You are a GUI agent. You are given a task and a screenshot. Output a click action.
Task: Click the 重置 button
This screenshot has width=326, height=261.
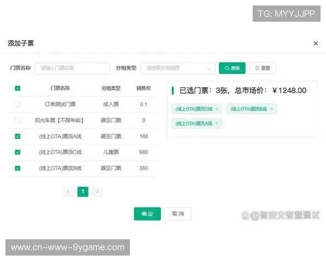pyautogui.click(x=262, y=68)
